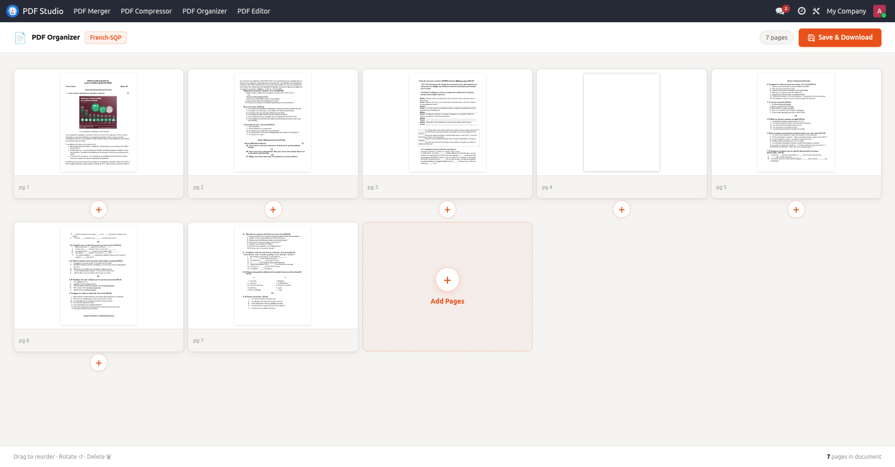895x467 pixels.
Task: Click the Save & Download button
Action: tap(840, 38)
